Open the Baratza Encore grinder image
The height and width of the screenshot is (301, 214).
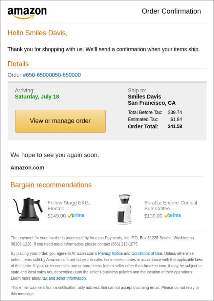124,209
